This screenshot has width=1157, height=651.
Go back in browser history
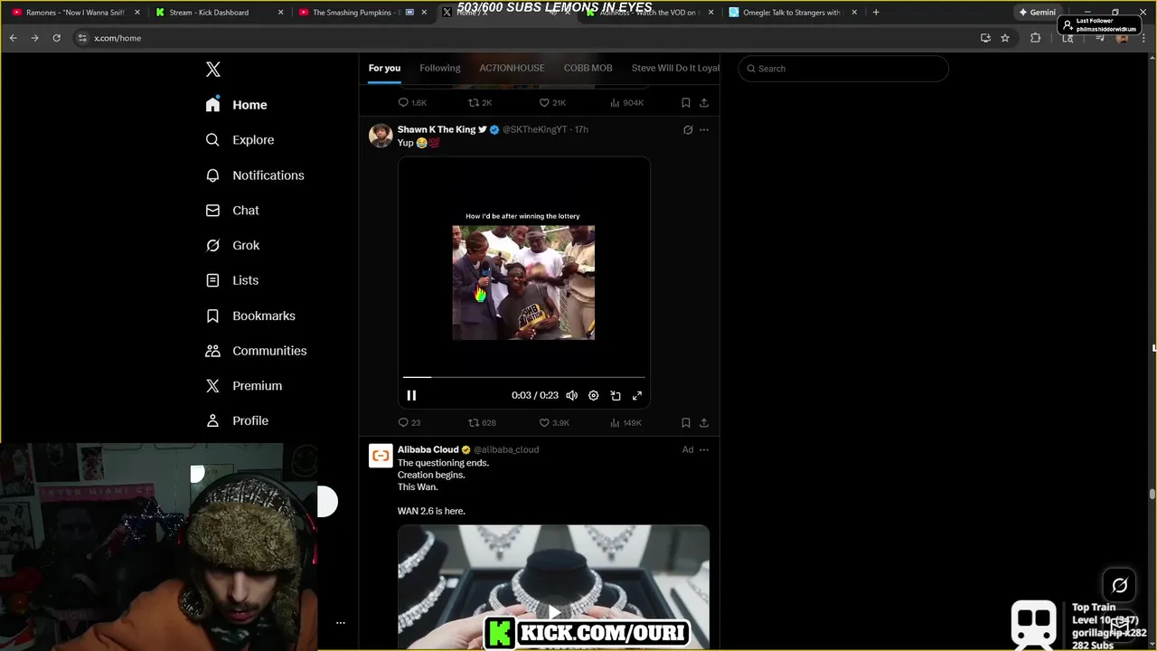click(x=13, y=38)
